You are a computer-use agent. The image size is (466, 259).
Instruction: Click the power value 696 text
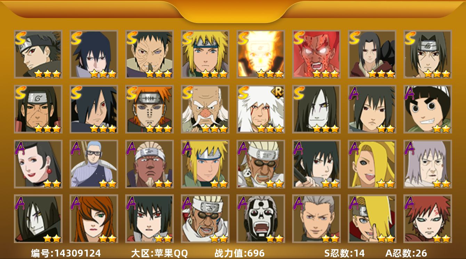coord(240,253)
